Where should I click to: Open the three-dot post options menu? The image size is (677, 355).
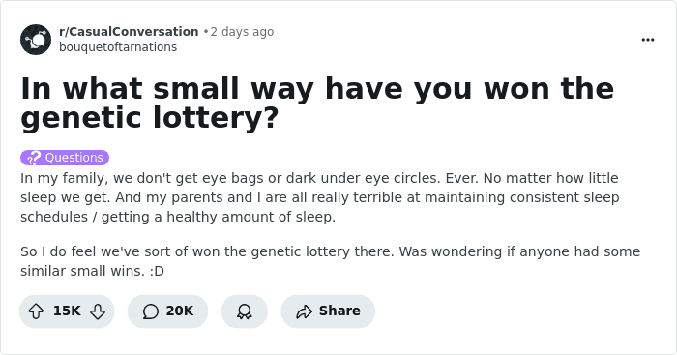coord(648,40)
